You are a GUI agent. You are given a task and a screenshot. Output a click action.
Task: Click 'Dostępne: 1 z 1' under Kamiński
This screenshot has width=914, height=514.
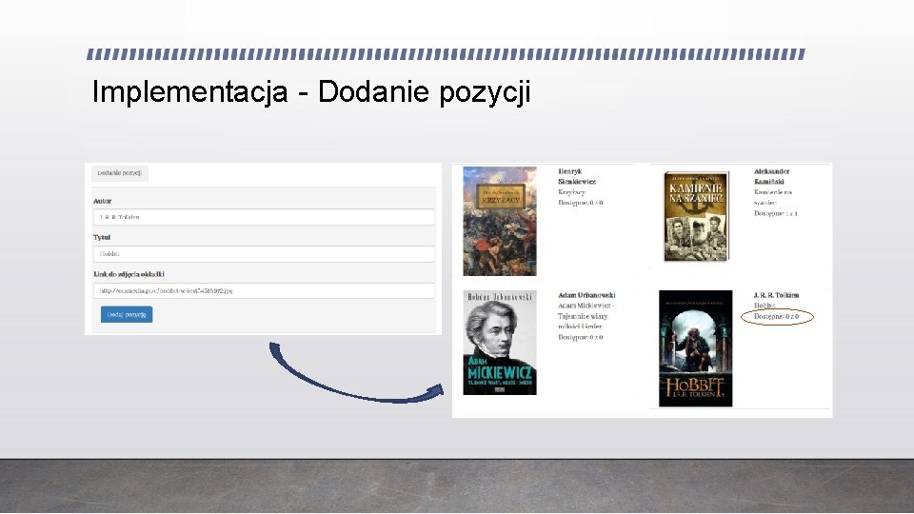[776, 213]
